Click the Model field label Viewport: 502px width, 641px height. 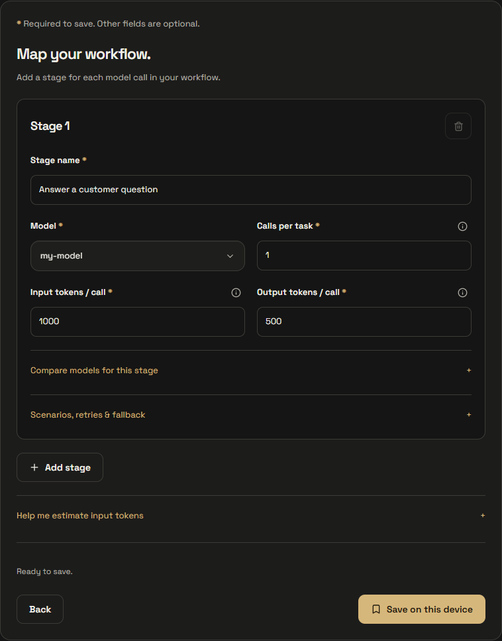tap(46, 225)
